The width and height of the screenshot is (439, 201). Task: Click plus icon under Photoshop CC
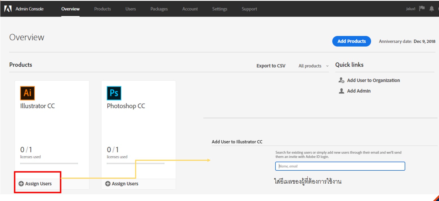[108, 184]
